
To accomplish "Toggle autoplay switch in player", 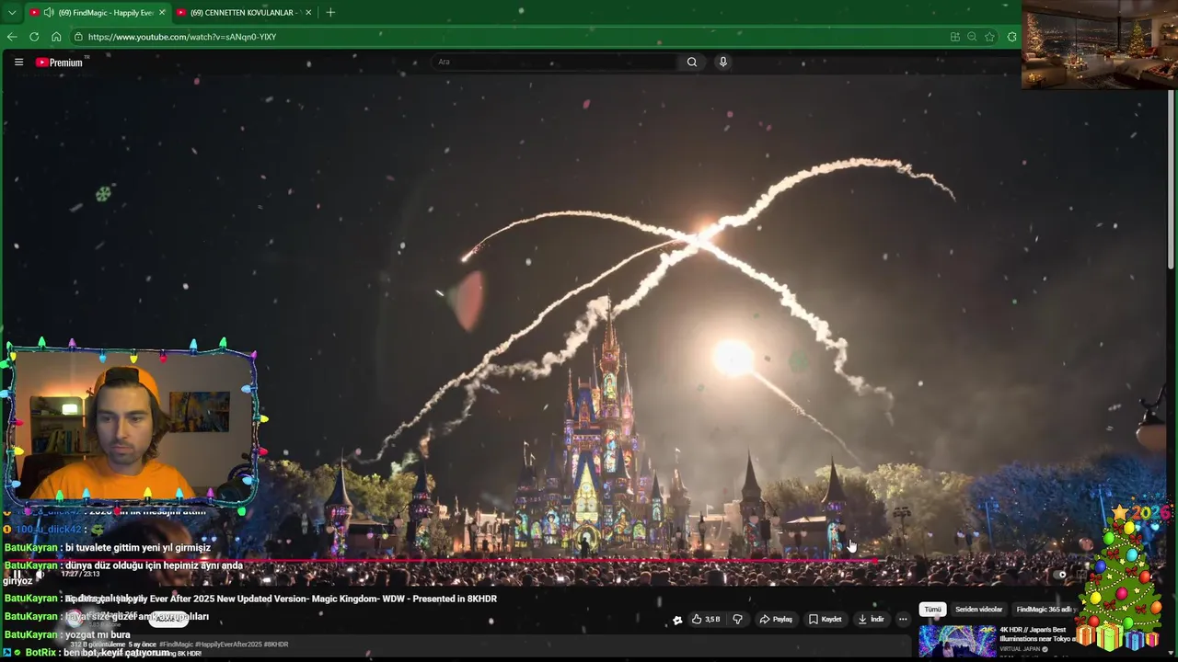I will (1060, 575).
